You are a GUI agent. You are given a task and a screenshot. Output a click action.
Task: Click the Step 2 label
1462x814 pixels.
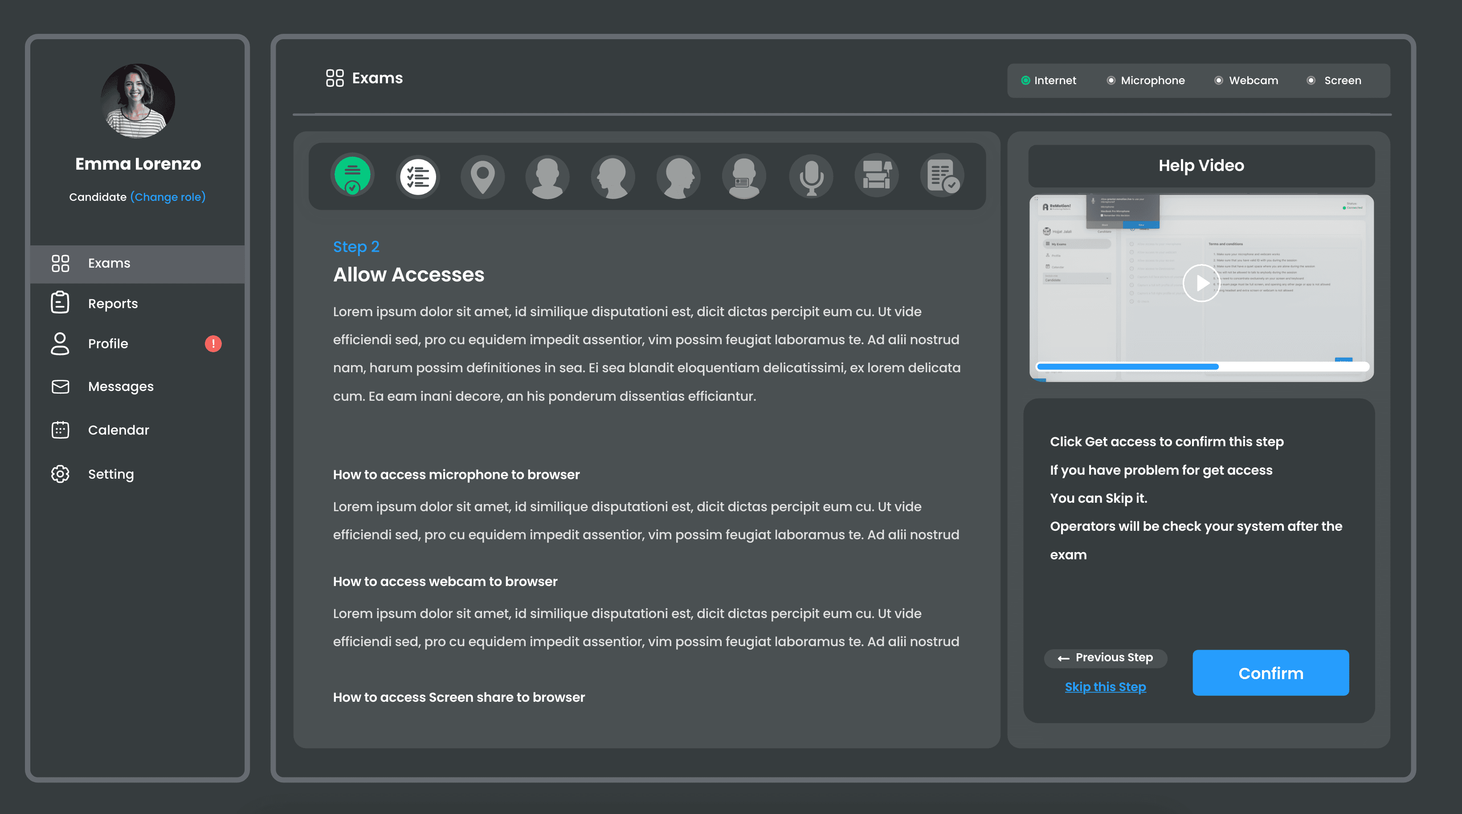coord(356,247)
